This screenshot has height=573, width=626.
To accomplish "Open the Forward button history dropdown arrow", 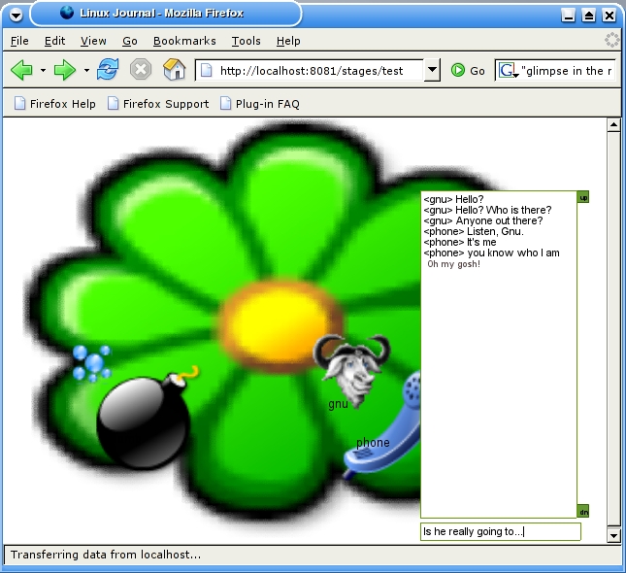I will (85, 71).
